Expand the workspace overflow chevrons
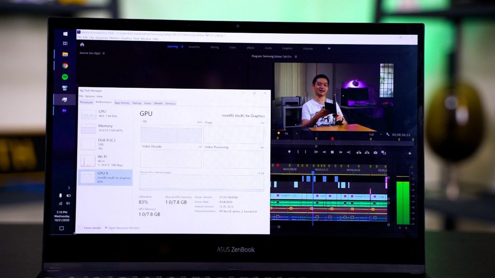The height and width of the screenshot is (278, 495). pos(329,49)
